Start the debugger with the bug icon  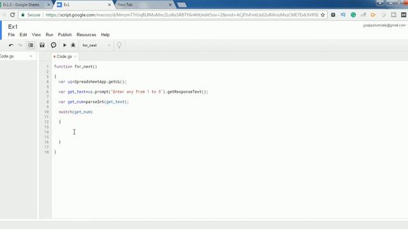pyautogui.click(x=73, y=45)
